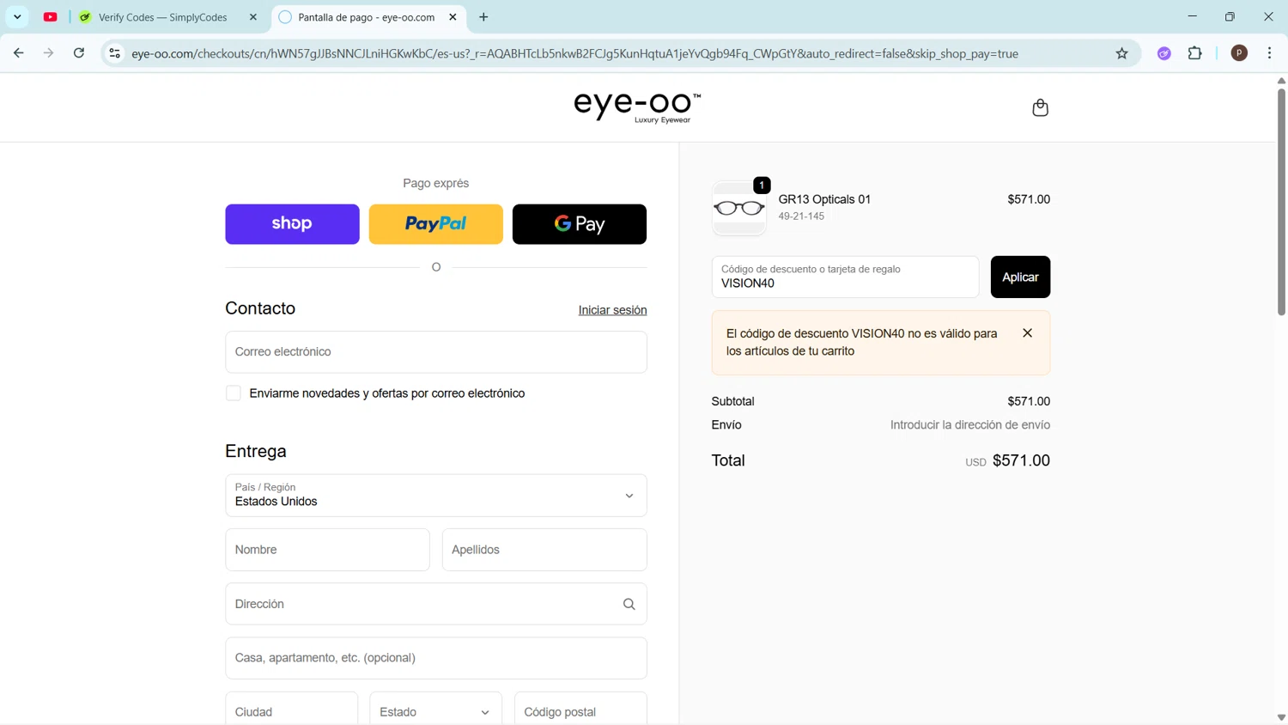Focus the Correo electrónico field

435,352
